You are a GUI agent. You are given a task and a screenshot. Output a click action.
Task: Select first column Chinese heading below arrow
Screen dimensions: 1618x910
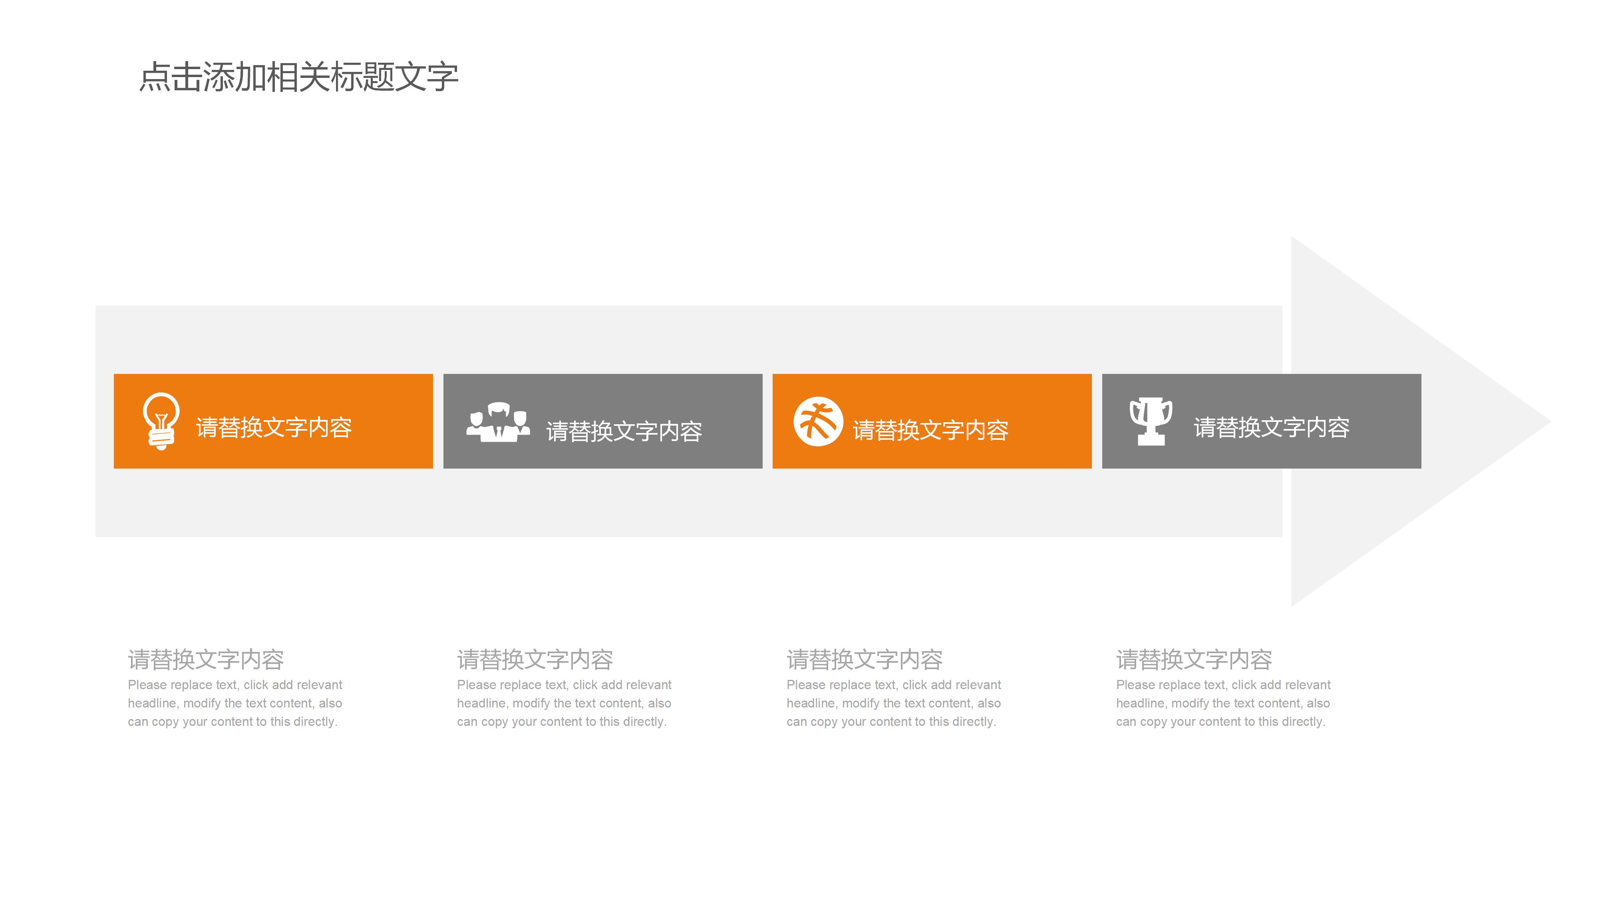point(206,660)
